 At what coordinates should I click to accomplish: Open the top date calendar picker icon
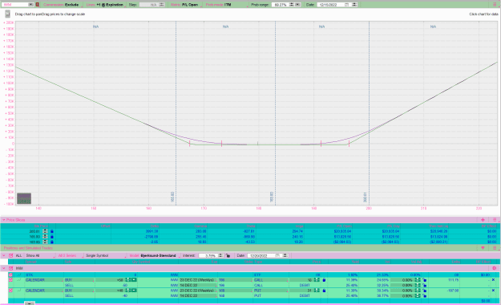347,5
